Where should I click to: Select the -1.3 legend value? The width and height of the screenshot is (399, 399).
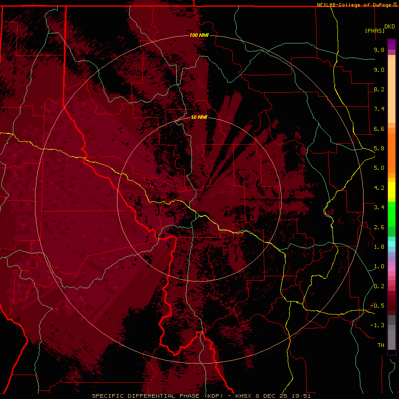pos(377,325)
